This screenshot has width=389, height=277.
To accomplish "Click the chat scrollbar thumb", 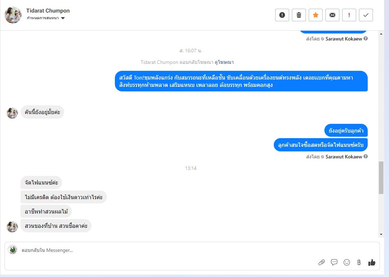I will click(381, 178).
